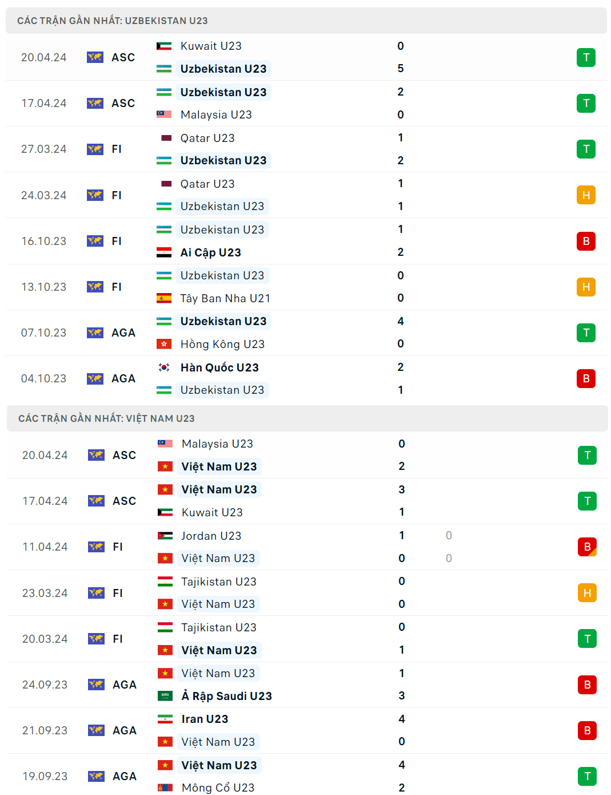611x795 pixels.
Task: Click the Tây Ban Nha U21 flag icon
Action: (164, 298)
